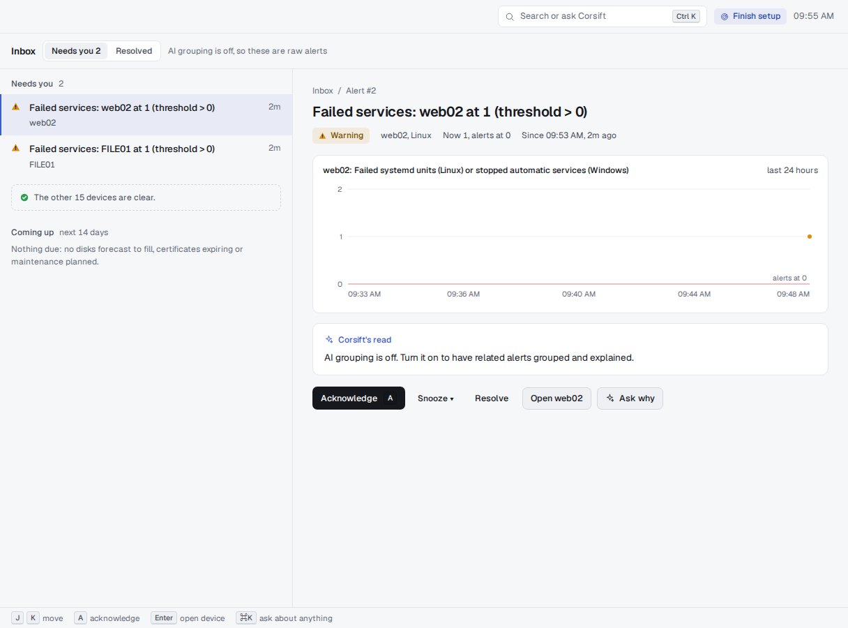Click the Ctrl K shortcut badge
848x628 pixels.
tap(686, 16)
